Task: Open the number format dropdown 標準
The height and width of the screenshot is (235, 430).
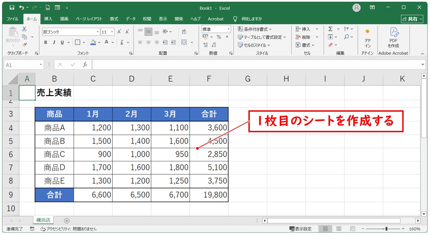Action: pos(228,29)
